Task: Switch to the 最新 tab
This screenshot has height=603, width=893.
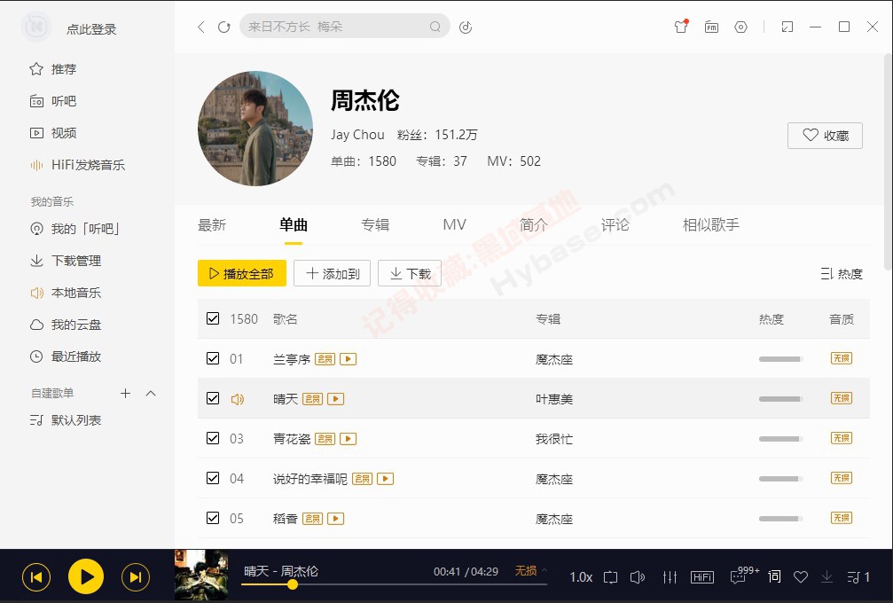Action: pyautogui.click(x=212, y=225)
